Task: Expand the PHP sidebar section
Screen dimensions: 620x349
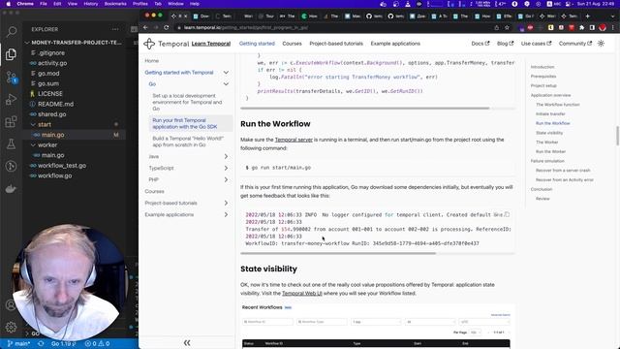Action: [226, 179]
